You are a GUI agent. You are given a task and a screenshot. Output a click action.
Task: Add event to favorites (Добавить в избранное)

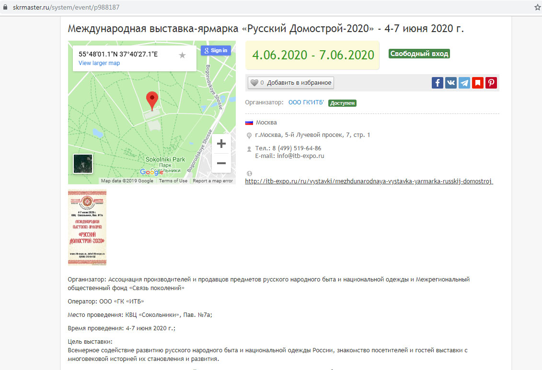click(291, 83)
